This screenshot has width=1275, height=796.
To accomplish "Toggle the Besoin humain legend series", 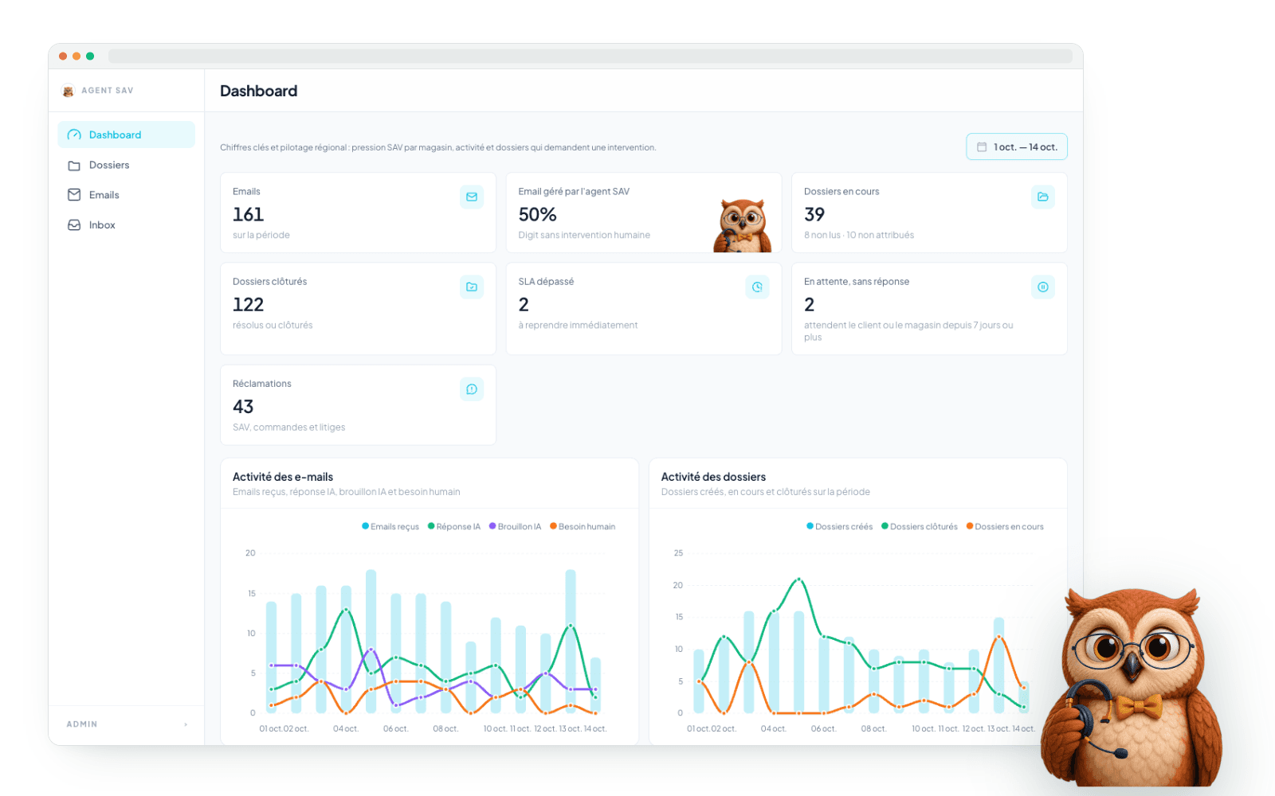I will click(x=583, y=526).
